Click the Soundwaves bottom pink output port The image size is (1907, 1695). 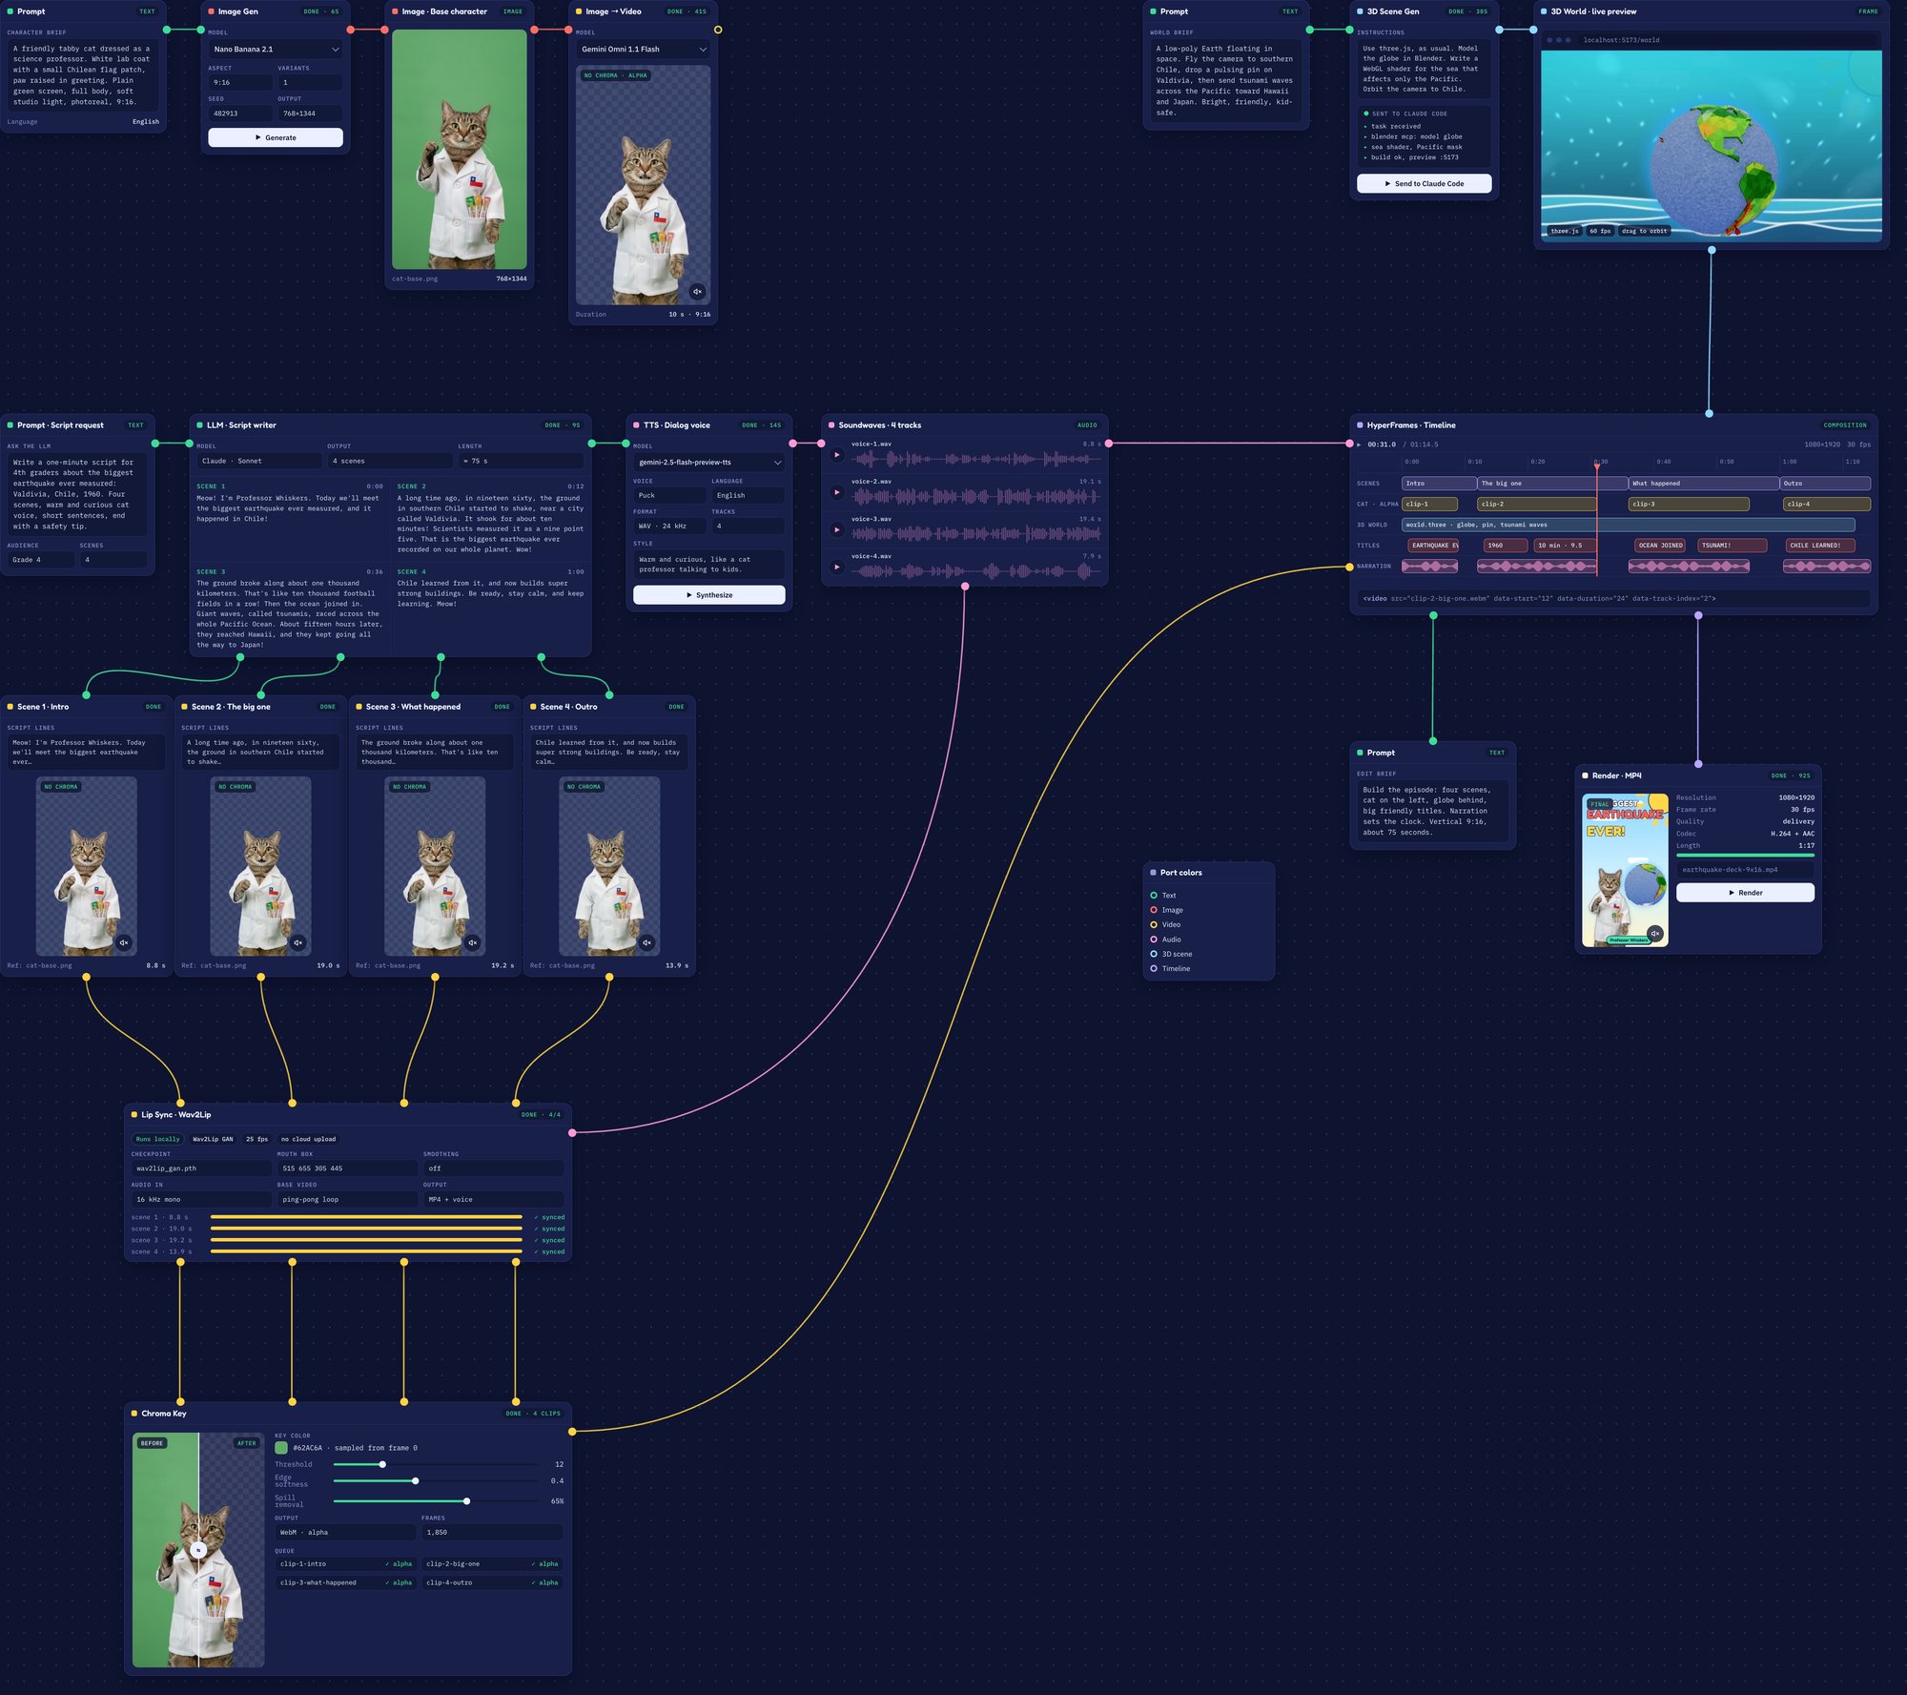(965, 587)
